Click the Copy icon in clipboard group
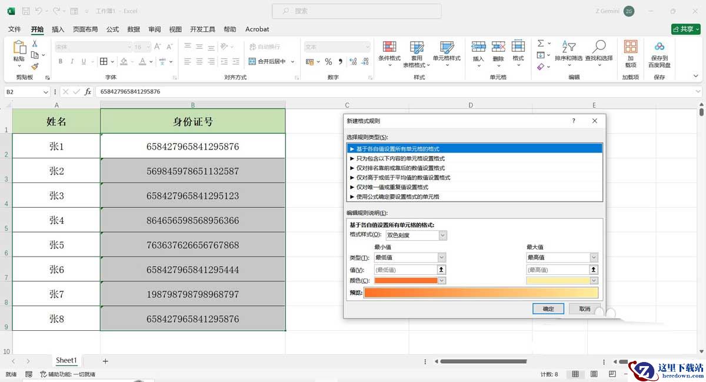Image resolution: width=706 pixels, height=382 pixels. [x=35, y=55]
